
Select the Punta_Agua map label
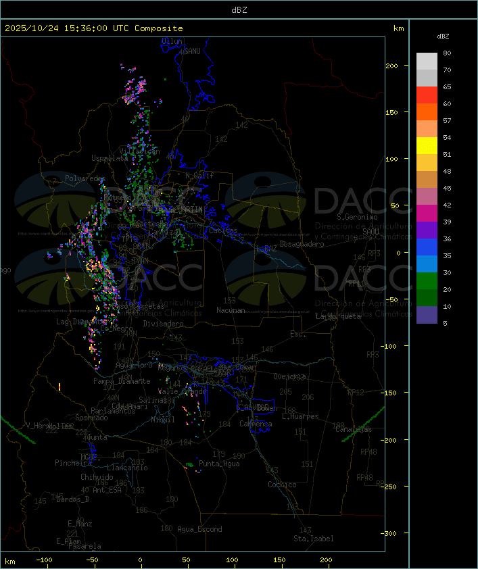click(219, 464)
